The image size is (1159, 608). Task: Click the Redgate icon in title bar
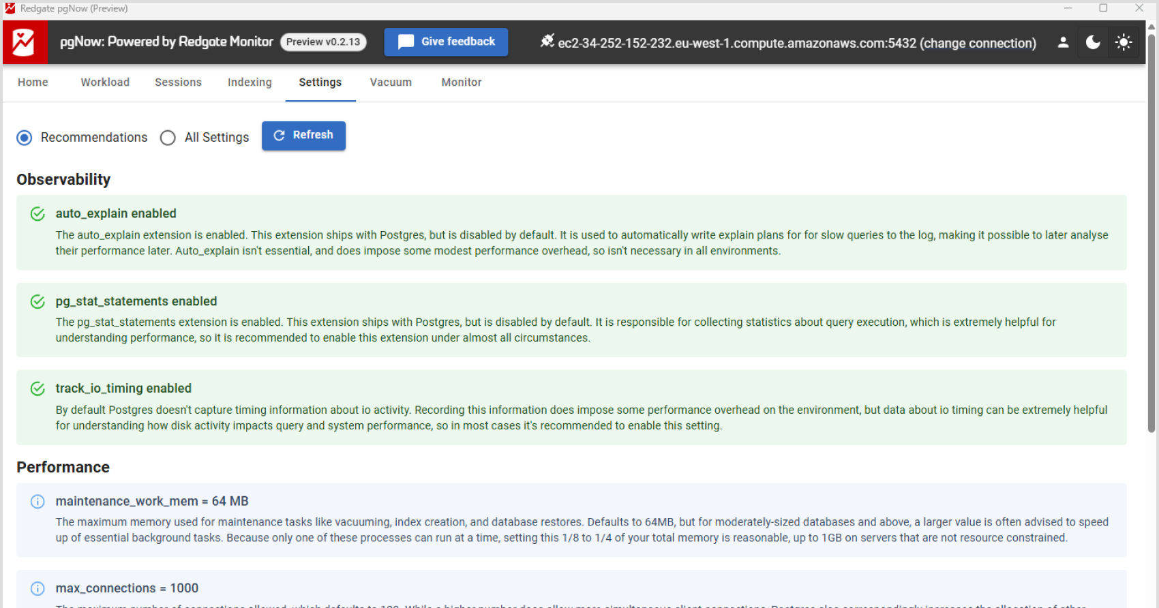[x=10, y=8]
